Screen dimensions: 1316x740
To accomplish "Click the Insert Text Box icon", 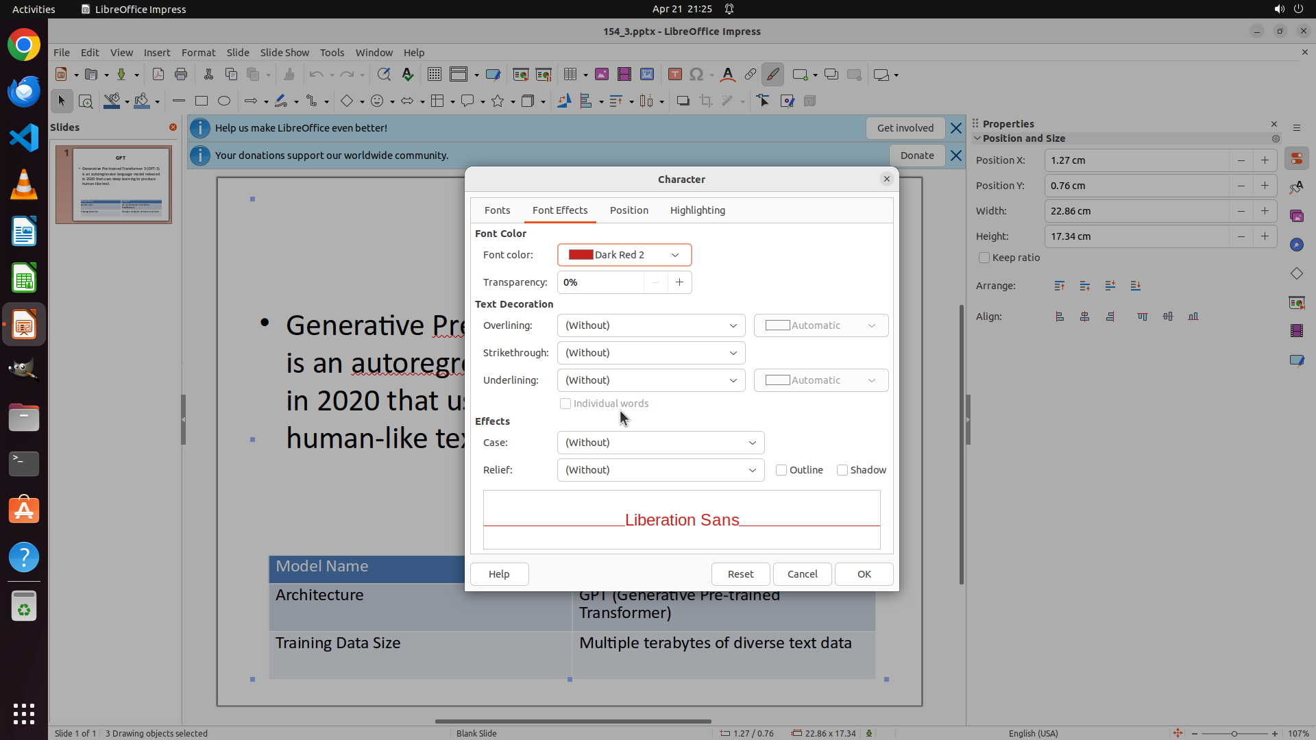I will tap(674, 75).
